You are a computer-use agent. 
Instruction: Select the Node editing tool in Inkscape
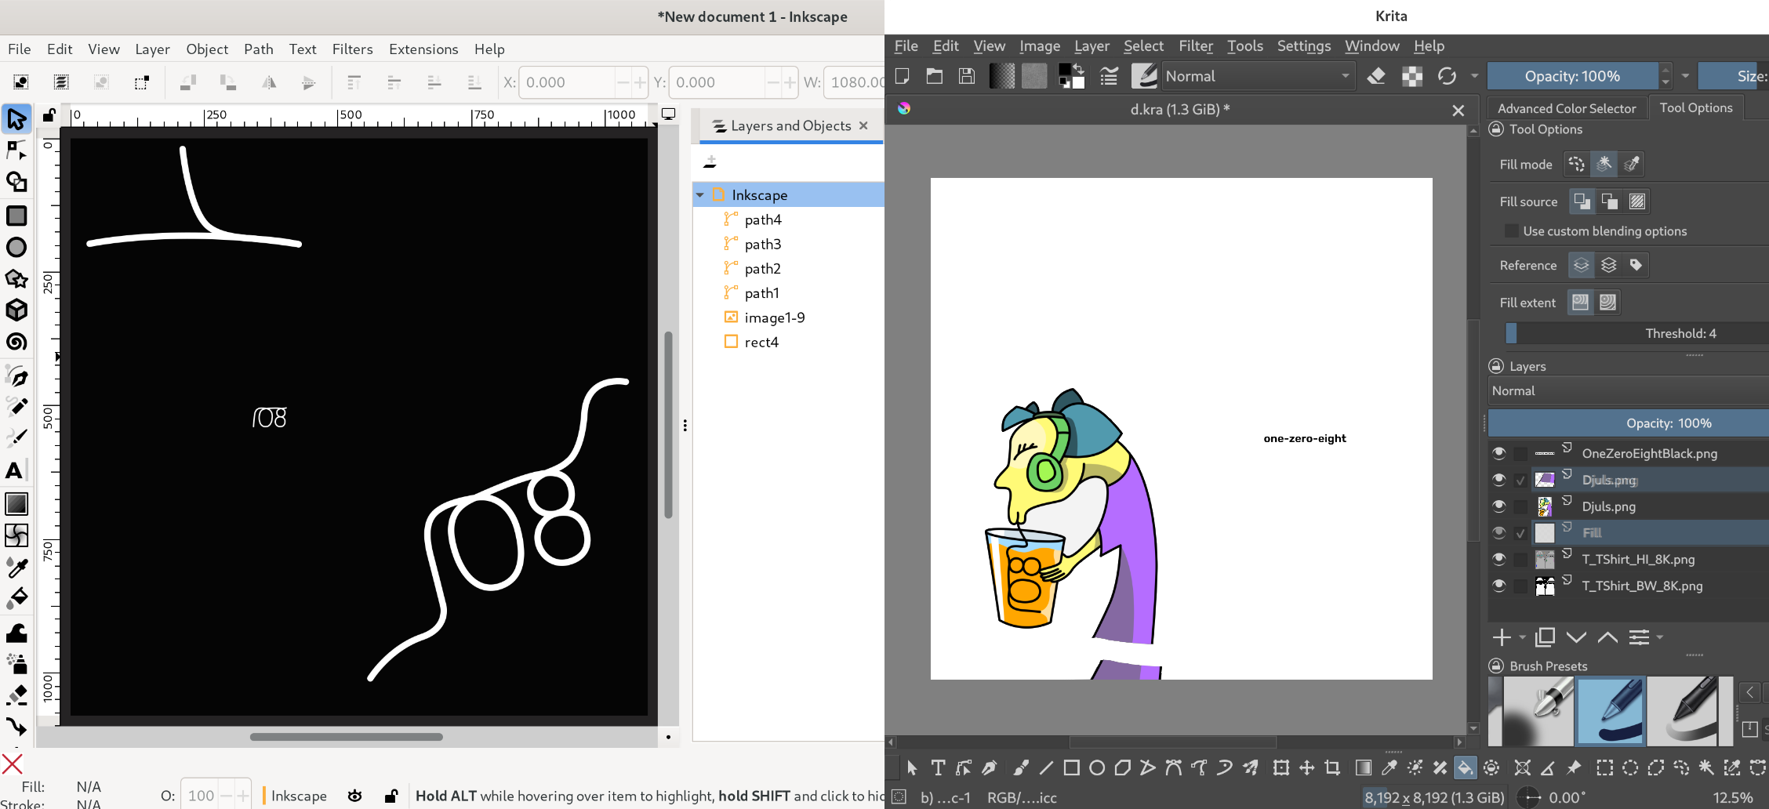click(17, 151)
